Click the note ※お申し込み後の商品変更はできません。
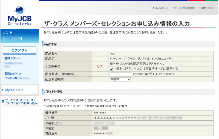Viewport: 219px width, 139px height. [x=137, y=64]
